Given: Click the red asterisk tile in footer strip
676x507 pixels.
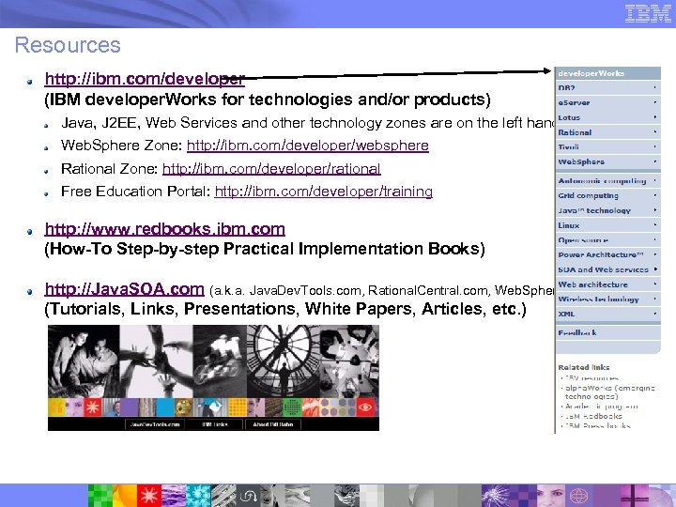Looking at the screenshot, I should click(149, 496).
